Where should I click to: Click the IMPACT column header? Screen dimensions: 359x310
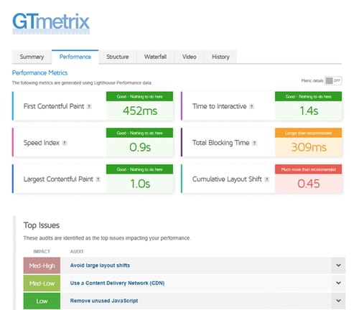(x=42, y=251)
